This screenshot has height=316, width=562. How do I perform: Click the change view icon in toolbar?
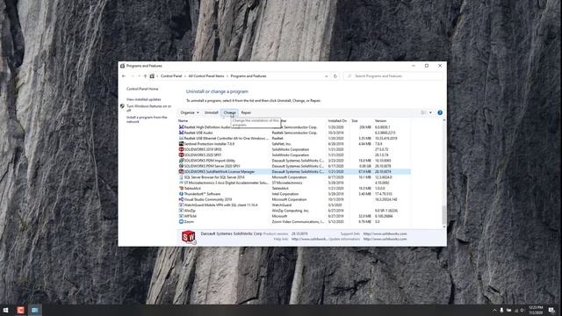tap(423, 112)
